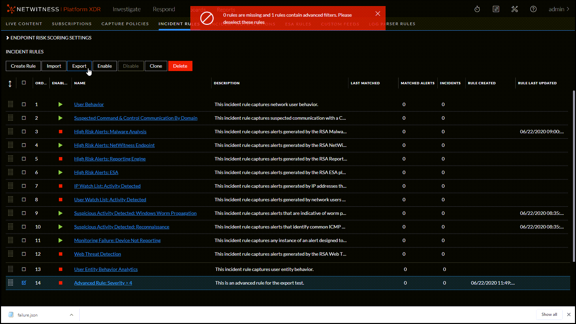The image size is (576, 324).
Task: Check the checkbox for High Risk Alerts: ESA
Action: coord(24,172)
